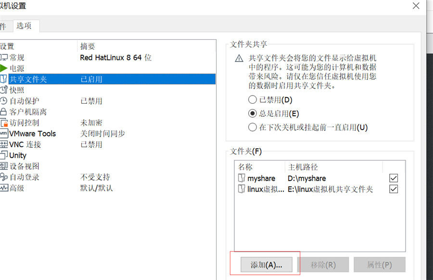433x280 pixels.
Task: Click the 自动登录 user icon
Action: (4, 177)
